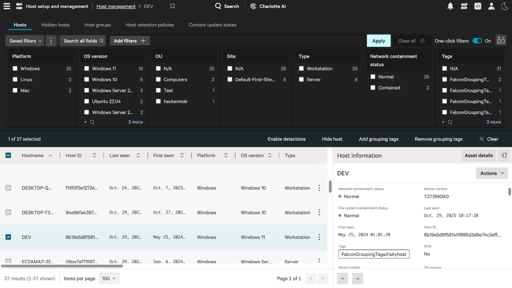512x288 pixels.
Task: Switch to dark mode moon icon
Action: pyautogui.click(x=505, y=6)
